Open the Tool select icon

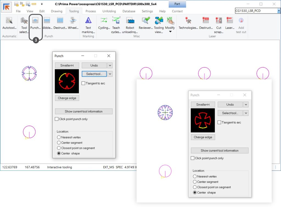pyautogui.click(x=24, y=21)
